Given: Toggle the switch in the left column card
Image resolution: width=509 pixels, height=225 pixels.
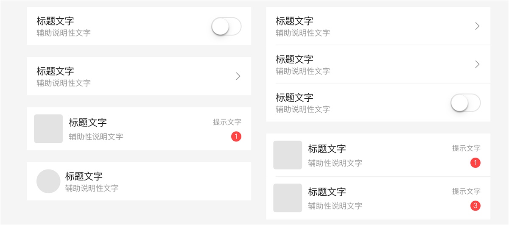Looking at the screenshot, I should [226, 27].
